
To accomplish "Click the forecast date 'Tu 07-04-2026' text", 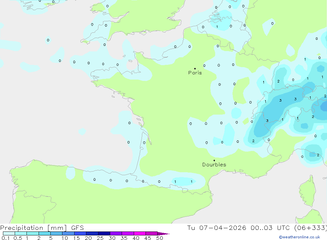I will click(216, 228).
